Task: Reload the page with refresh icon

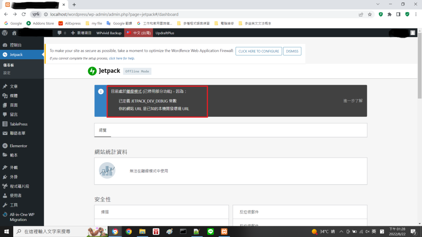Action: coord(23,14)
